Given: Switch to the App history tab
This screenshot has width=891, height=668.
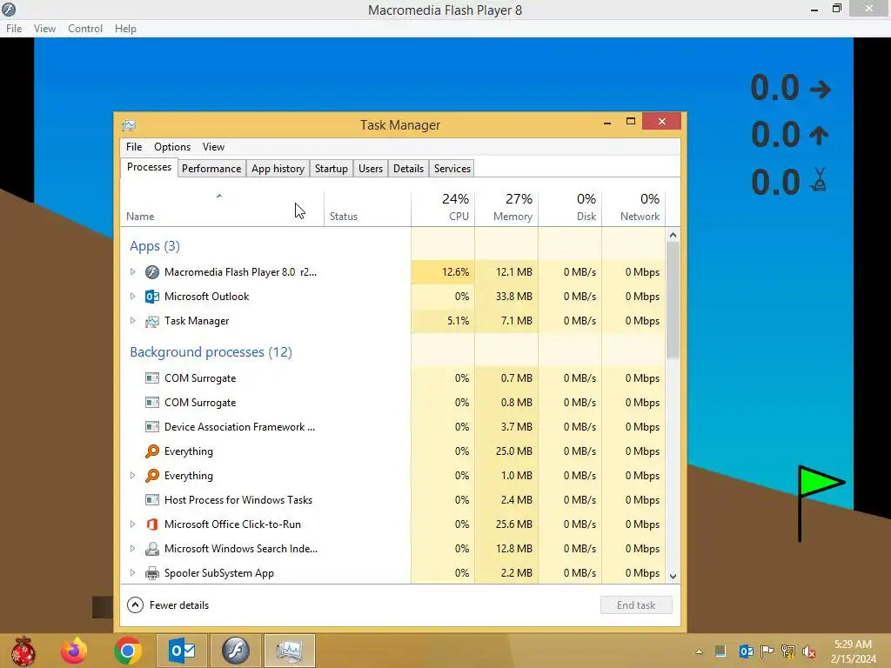Looking at the screenshot, I should 278,169.
